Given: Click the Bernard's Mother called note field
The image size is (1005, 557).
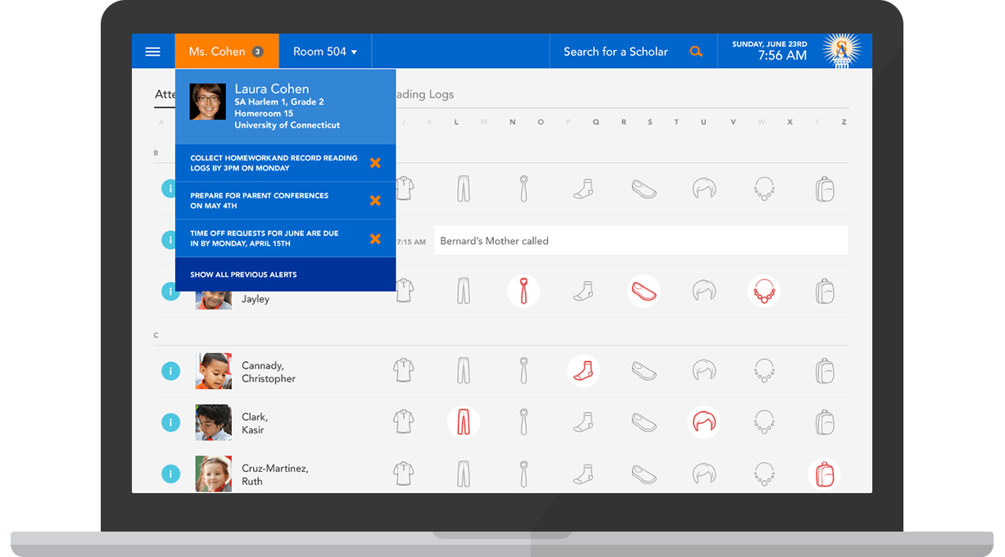Looking at the screenshot, I should point(641,240).
